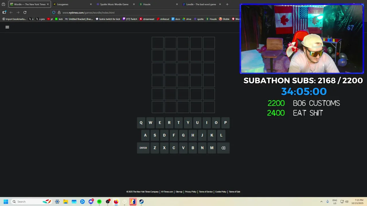Open the docs bookmark
The height and width of the screenshot is (206, 367).
(176, 19)
